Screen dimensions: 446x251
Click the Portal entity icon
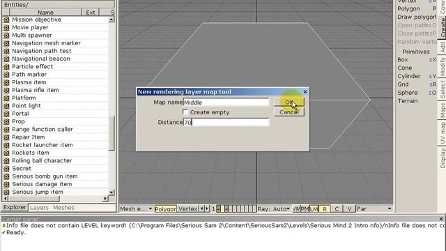[6, 114]
